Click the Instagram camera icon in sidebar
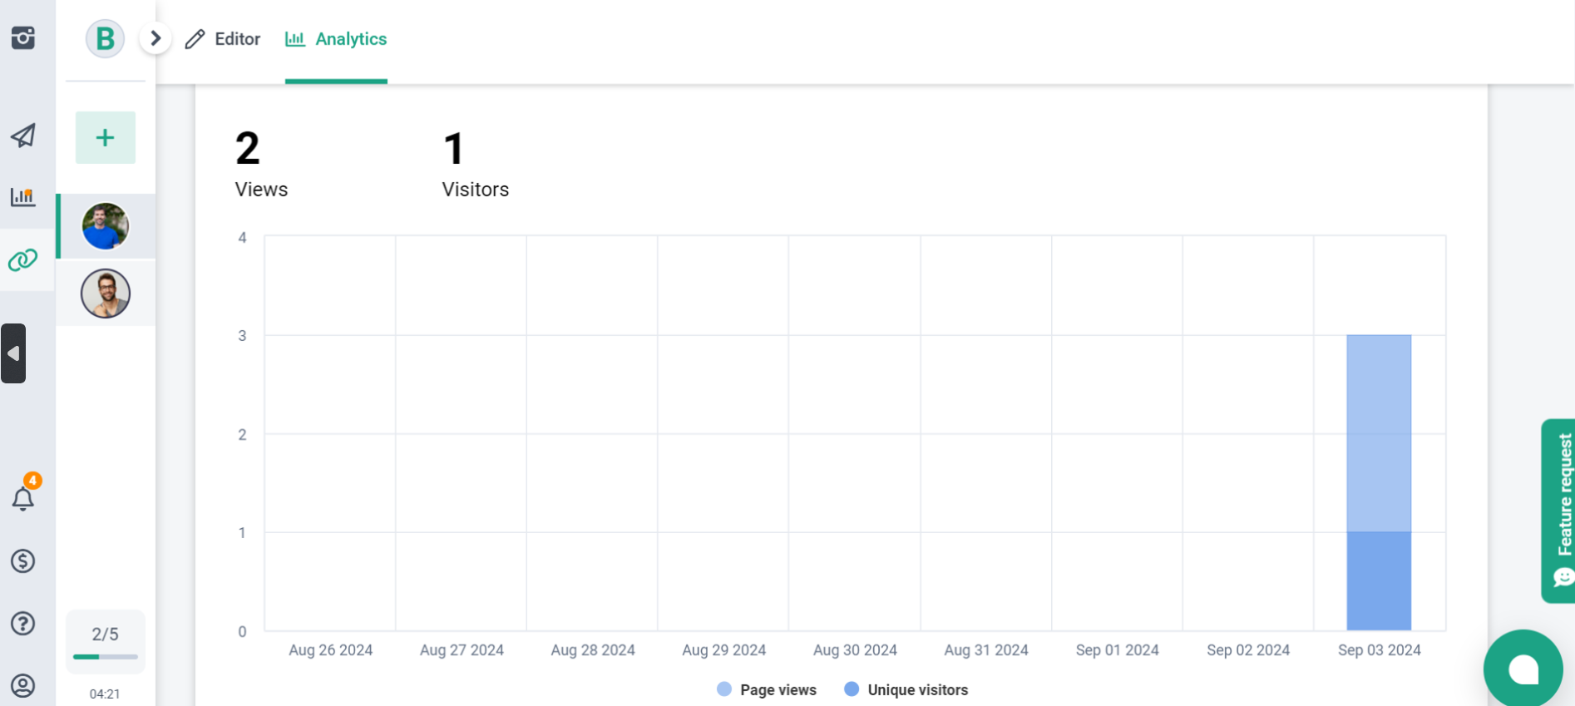Viewport: 1575px width, 706px height. pos(23,38)
